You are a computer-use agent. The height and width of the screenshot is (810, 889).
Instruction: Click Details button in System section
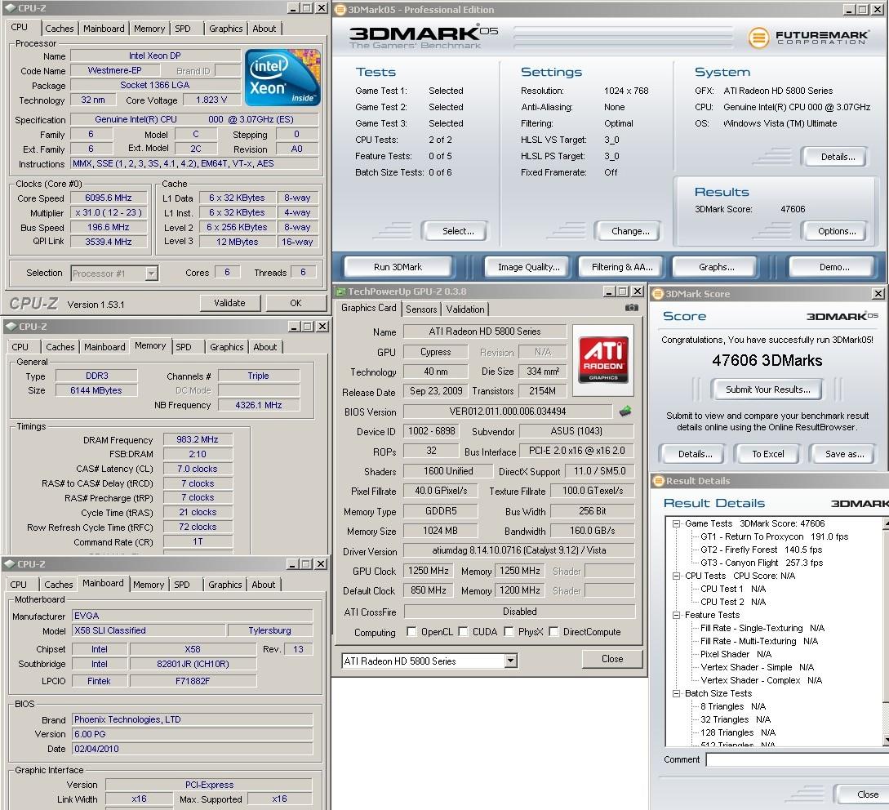(x=836, y=157)
